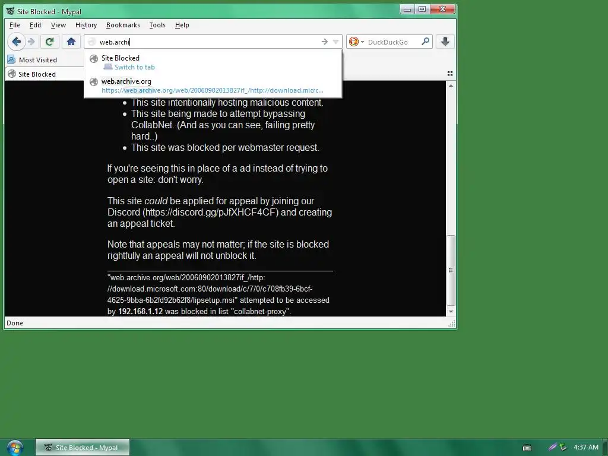Click the pen tray icon

[x=553, y=447]
